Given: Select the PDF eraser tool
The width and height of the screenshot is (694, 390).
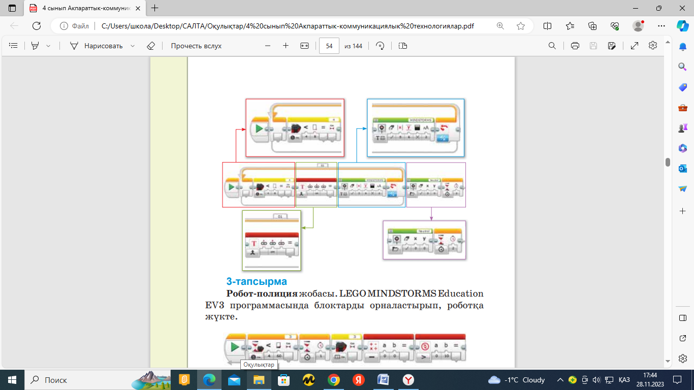Looking at the screenshot, I should (x=150, y=46).
